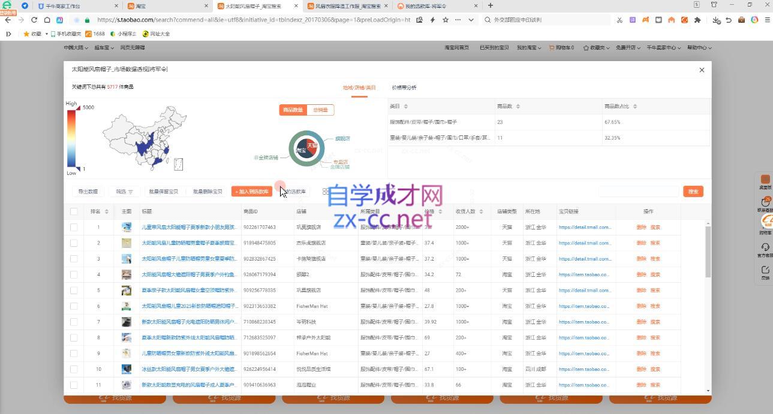Click 删除 in the rank 1 row
773x414 pixels.
[x=641, y=227]
